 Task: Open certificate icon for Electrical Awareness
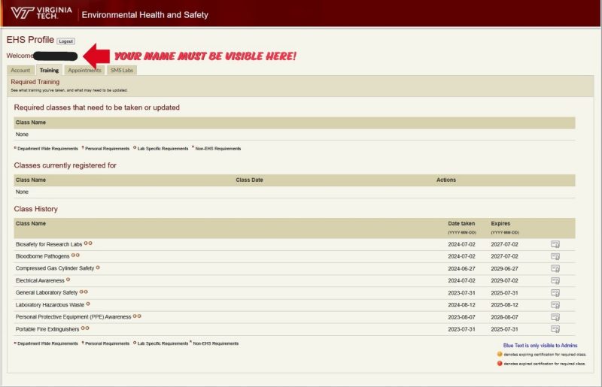click(x=555, y=281)
